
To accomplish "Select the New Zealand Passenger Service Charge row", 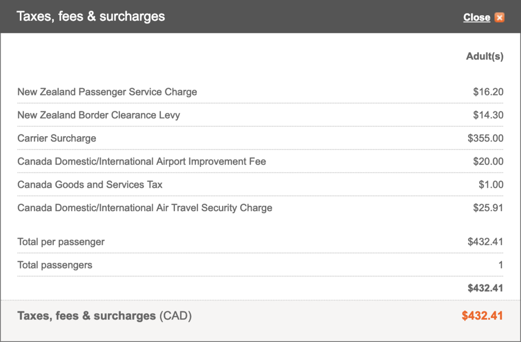I will click(107, 92).
